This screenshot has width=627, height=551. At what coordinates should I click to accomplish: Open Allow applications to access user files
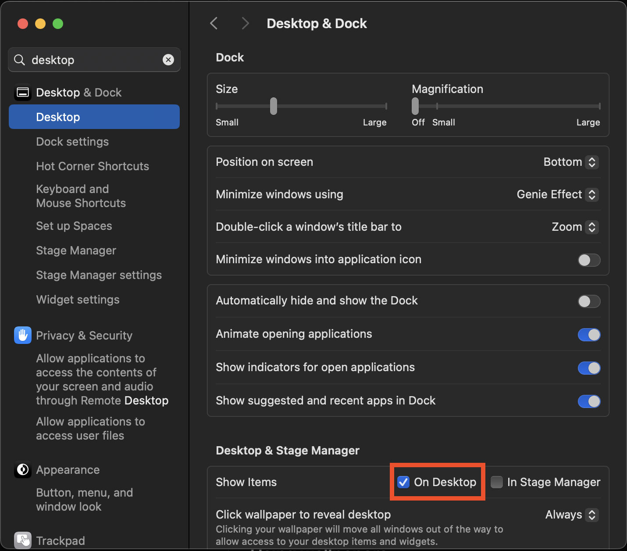90,429
